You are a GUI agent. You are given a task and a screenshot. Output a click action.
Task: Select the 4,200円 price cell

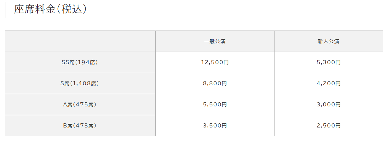tap(329, 83)
